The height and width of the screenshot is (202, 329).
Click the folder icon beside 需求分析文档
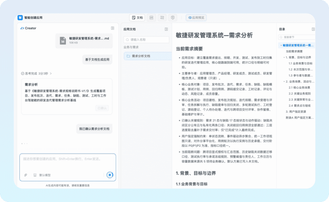coord(128,56)
